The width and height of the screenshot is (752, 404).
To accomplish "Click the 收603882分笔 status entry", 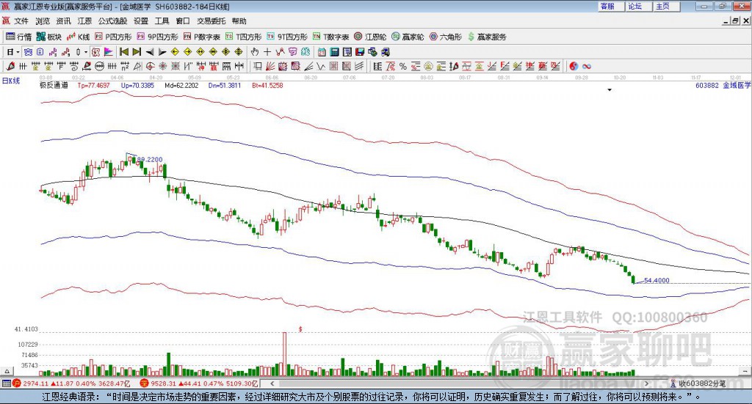I will pos(698,383).
